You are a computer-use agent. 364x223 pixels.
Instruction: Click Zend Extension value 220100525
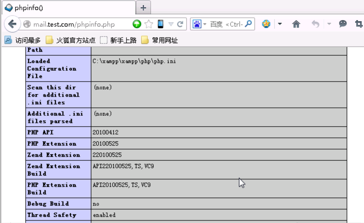pos(107,155)
